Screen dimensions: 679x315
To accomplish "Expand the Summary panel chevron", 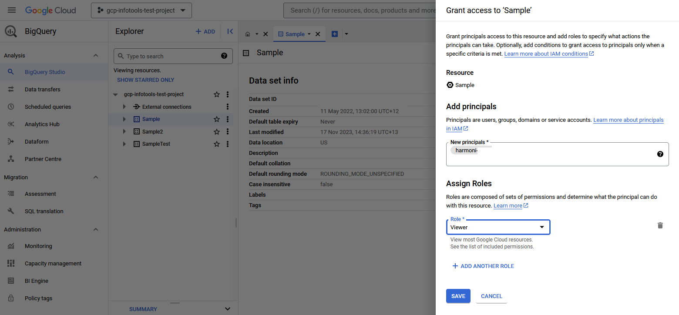I will pos(227,309).
